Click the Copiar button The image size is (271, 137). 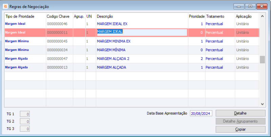click(x=241, y=129)
